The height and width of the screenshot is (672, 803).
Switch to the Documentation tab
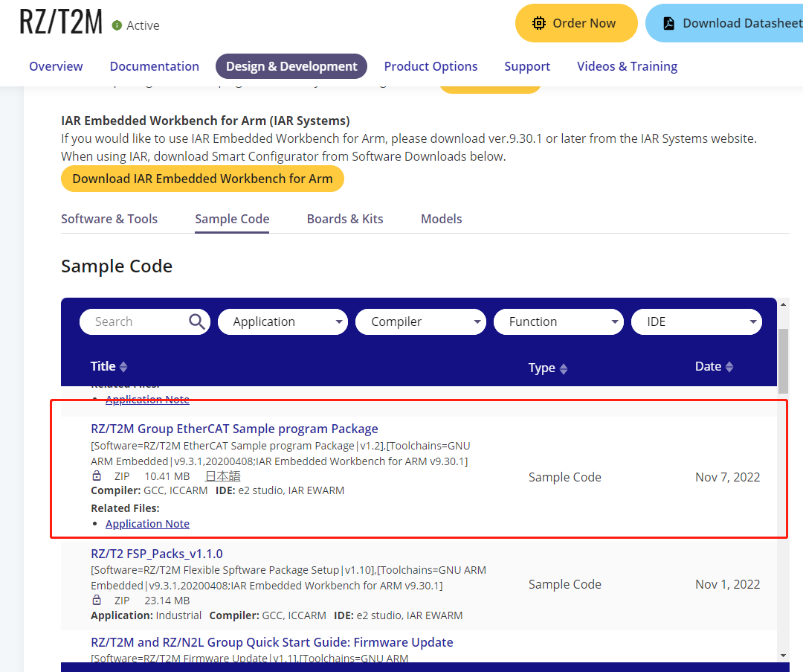155,66
